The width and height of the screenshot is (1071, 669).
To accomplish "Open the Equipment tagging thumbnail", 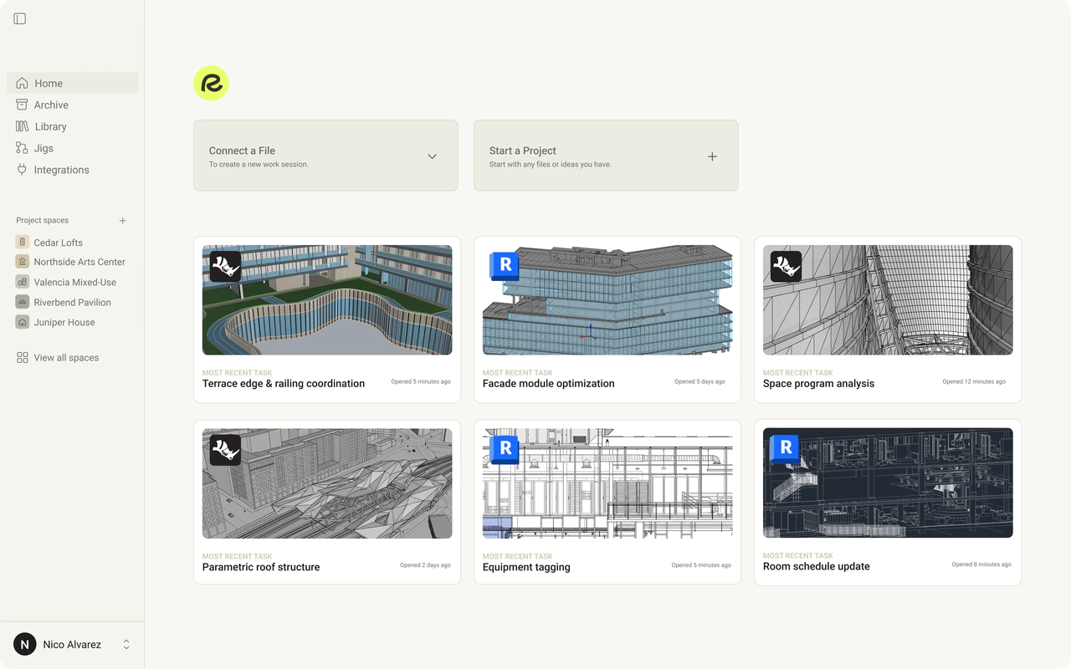I will 607,483.
